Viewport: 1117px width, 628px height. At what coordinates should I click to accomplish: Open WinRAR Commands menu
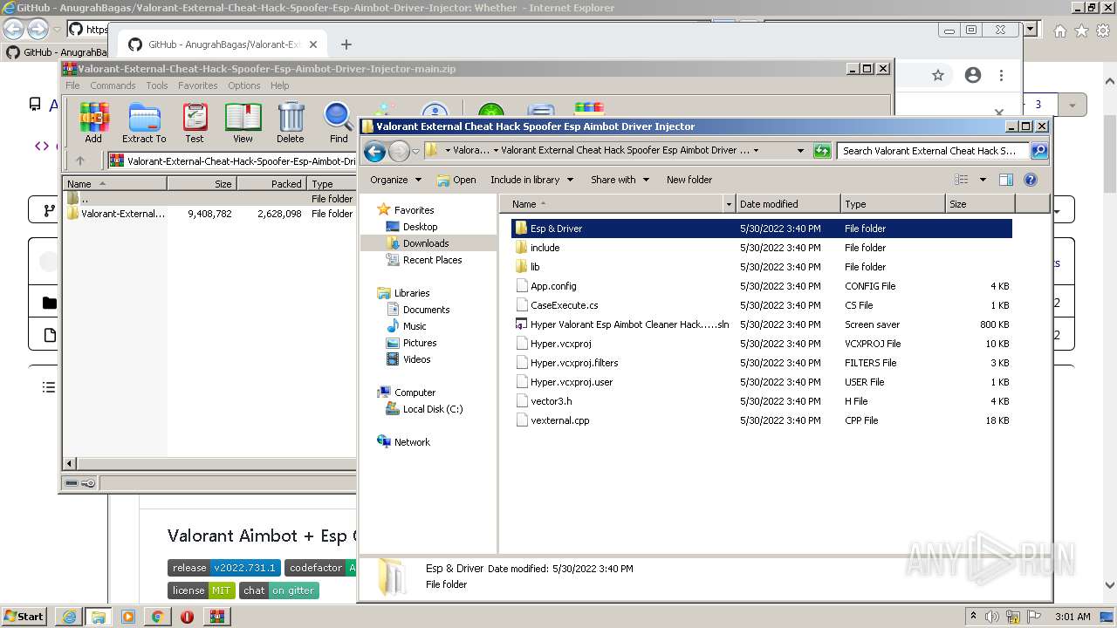[113, 85]
